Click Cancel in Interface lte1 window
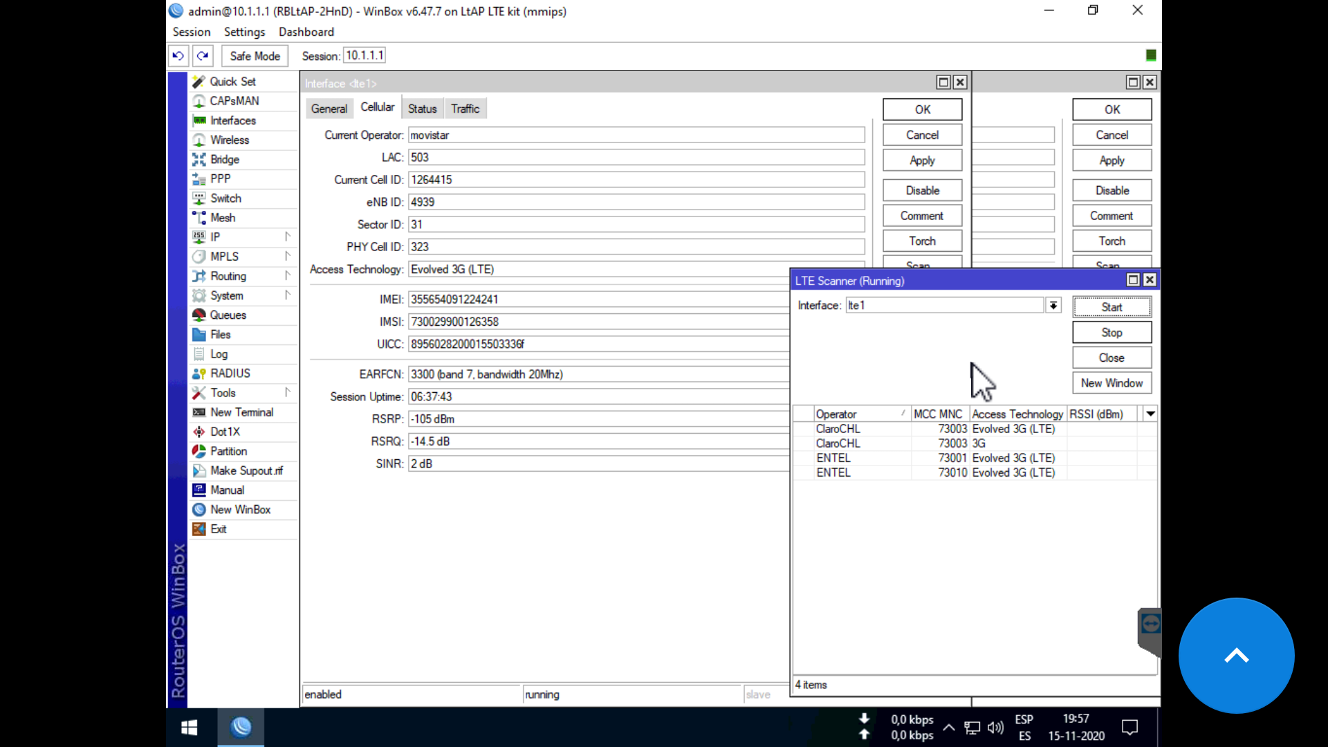 922,135
